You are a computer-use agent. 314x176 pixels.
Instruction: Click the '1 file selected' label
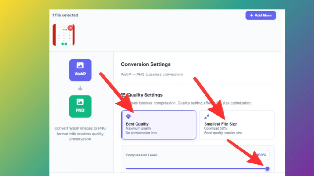pyautogui.click(x=65, y=15)
